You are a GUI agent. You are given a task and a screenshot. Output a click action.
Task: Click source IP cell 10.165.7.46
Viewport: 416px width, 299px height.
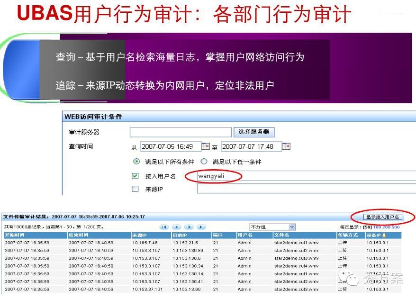(x=145, y=243)
